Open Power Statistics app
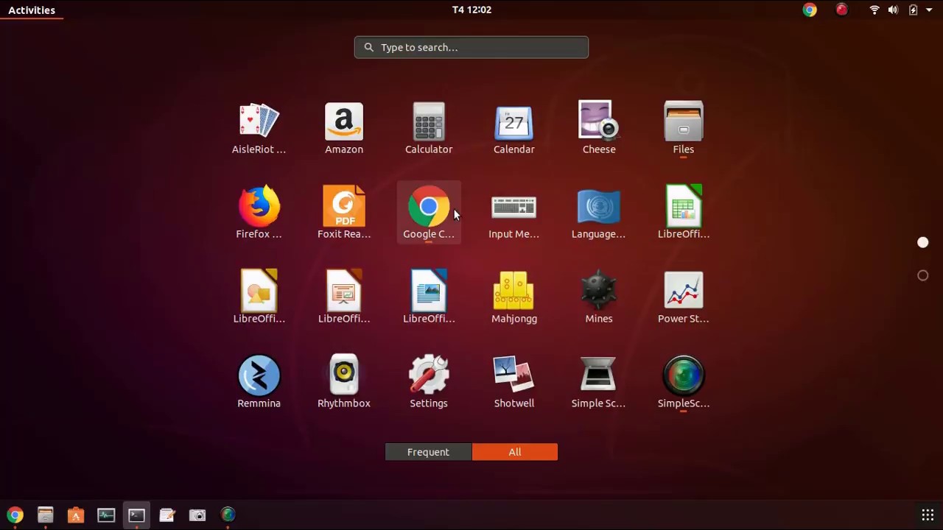The image size is (943, 530). 684,298
